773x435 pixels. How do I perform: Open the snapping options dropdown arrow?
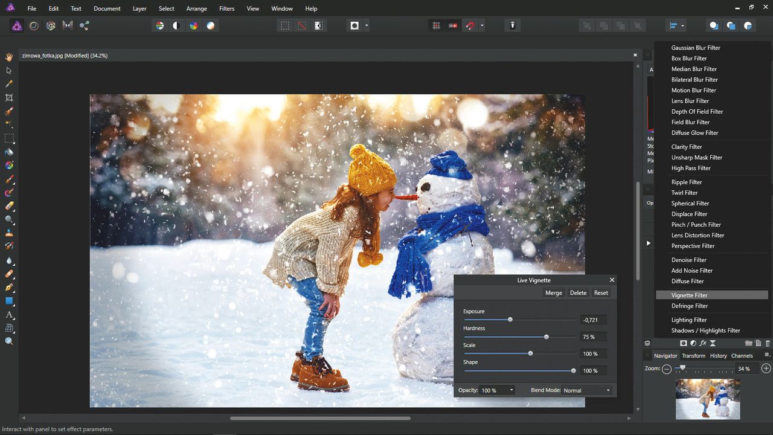click(481, 26)
